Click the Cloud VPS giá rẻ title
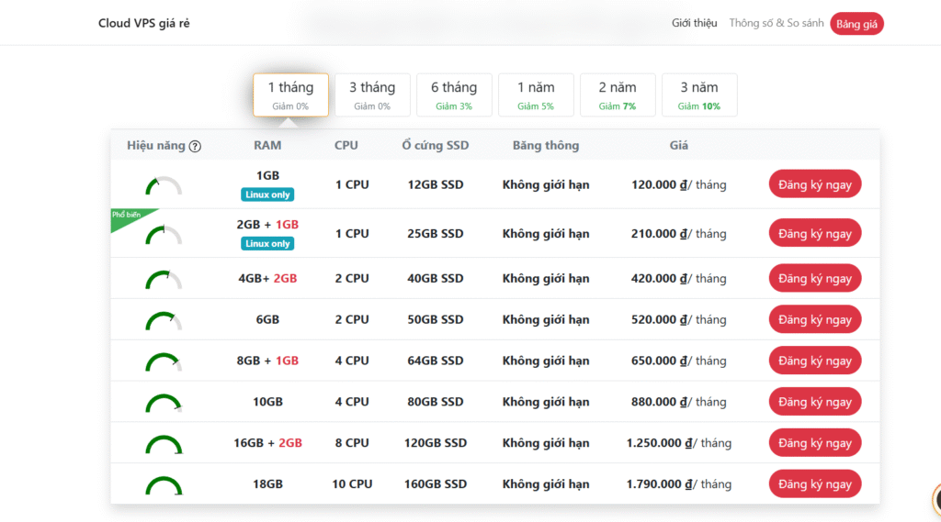The width and height of the screenshot is (941, 522). coord(144,24)
